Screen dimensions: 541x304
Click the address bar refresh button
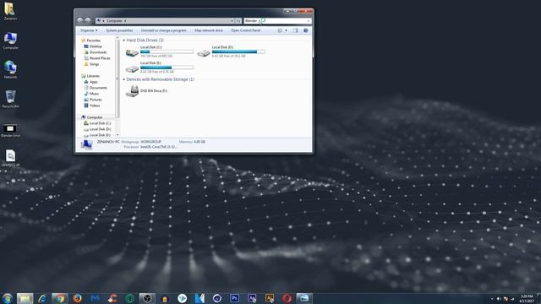238,21
